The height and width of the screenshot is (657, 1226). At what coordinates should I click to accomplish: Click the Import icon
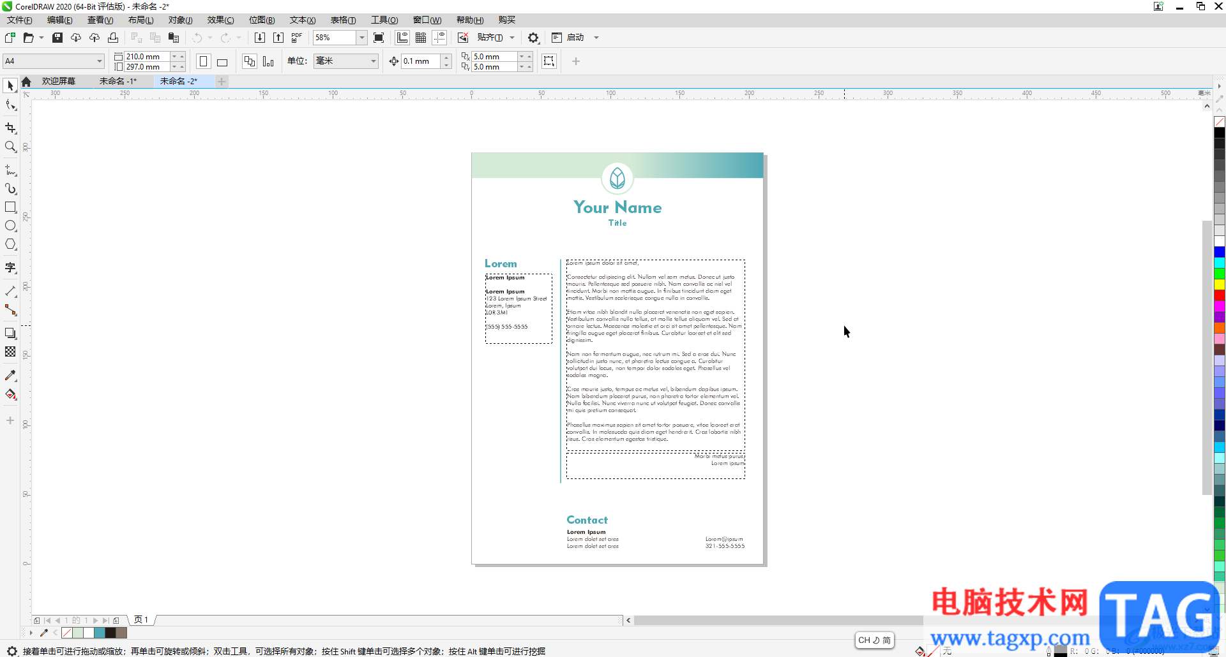(260, 38)
